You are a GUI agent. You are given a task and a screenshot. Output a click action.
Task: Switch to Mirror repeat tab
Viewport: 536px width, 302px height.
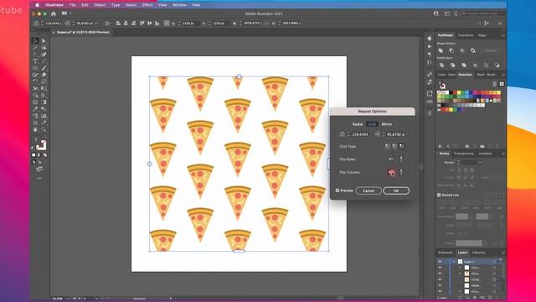click(387, 124)
